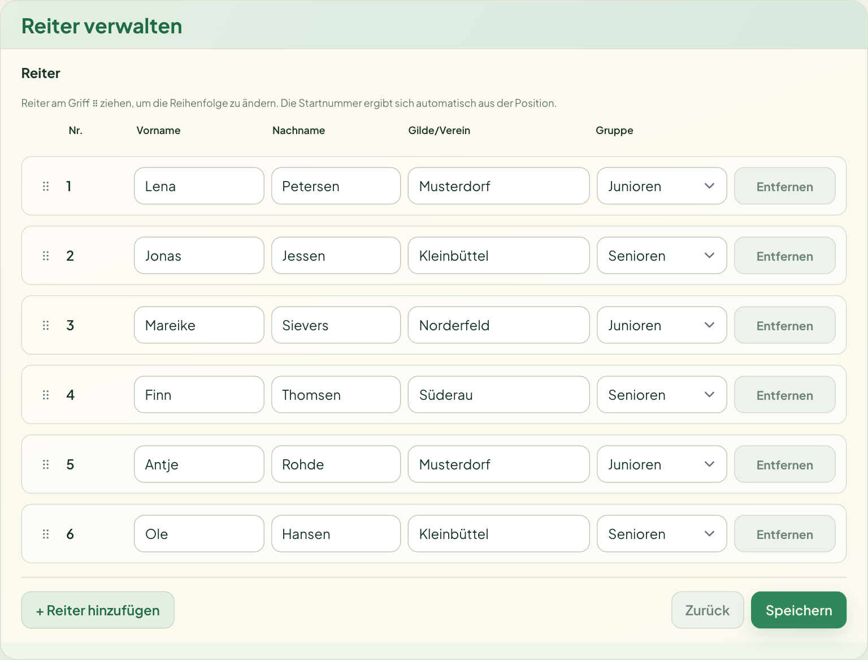
Task: Click the drag handle for Finn Thomsen
Action: [x=46, y=395]
